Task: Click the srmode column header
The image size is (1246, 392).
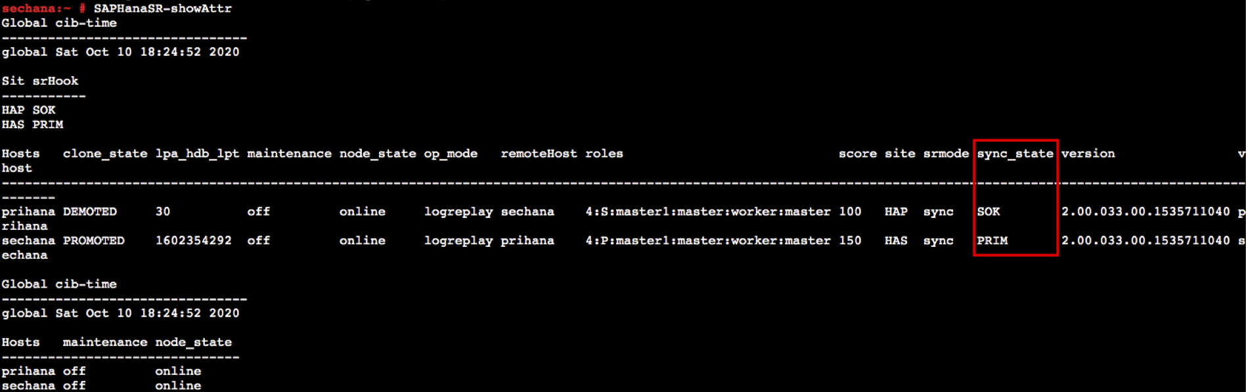Action: (x=946, y=154)
